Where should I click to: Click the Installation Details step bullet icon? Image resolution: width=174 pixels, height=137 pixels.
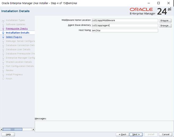coord(3,33)
